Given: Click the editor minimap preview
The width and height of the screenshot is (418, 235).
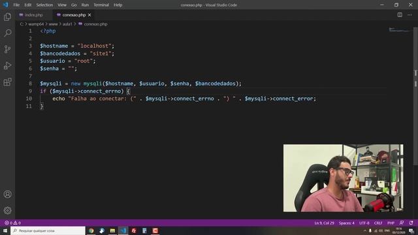Looking at the screenshot, I should click(x=400, y=30).
